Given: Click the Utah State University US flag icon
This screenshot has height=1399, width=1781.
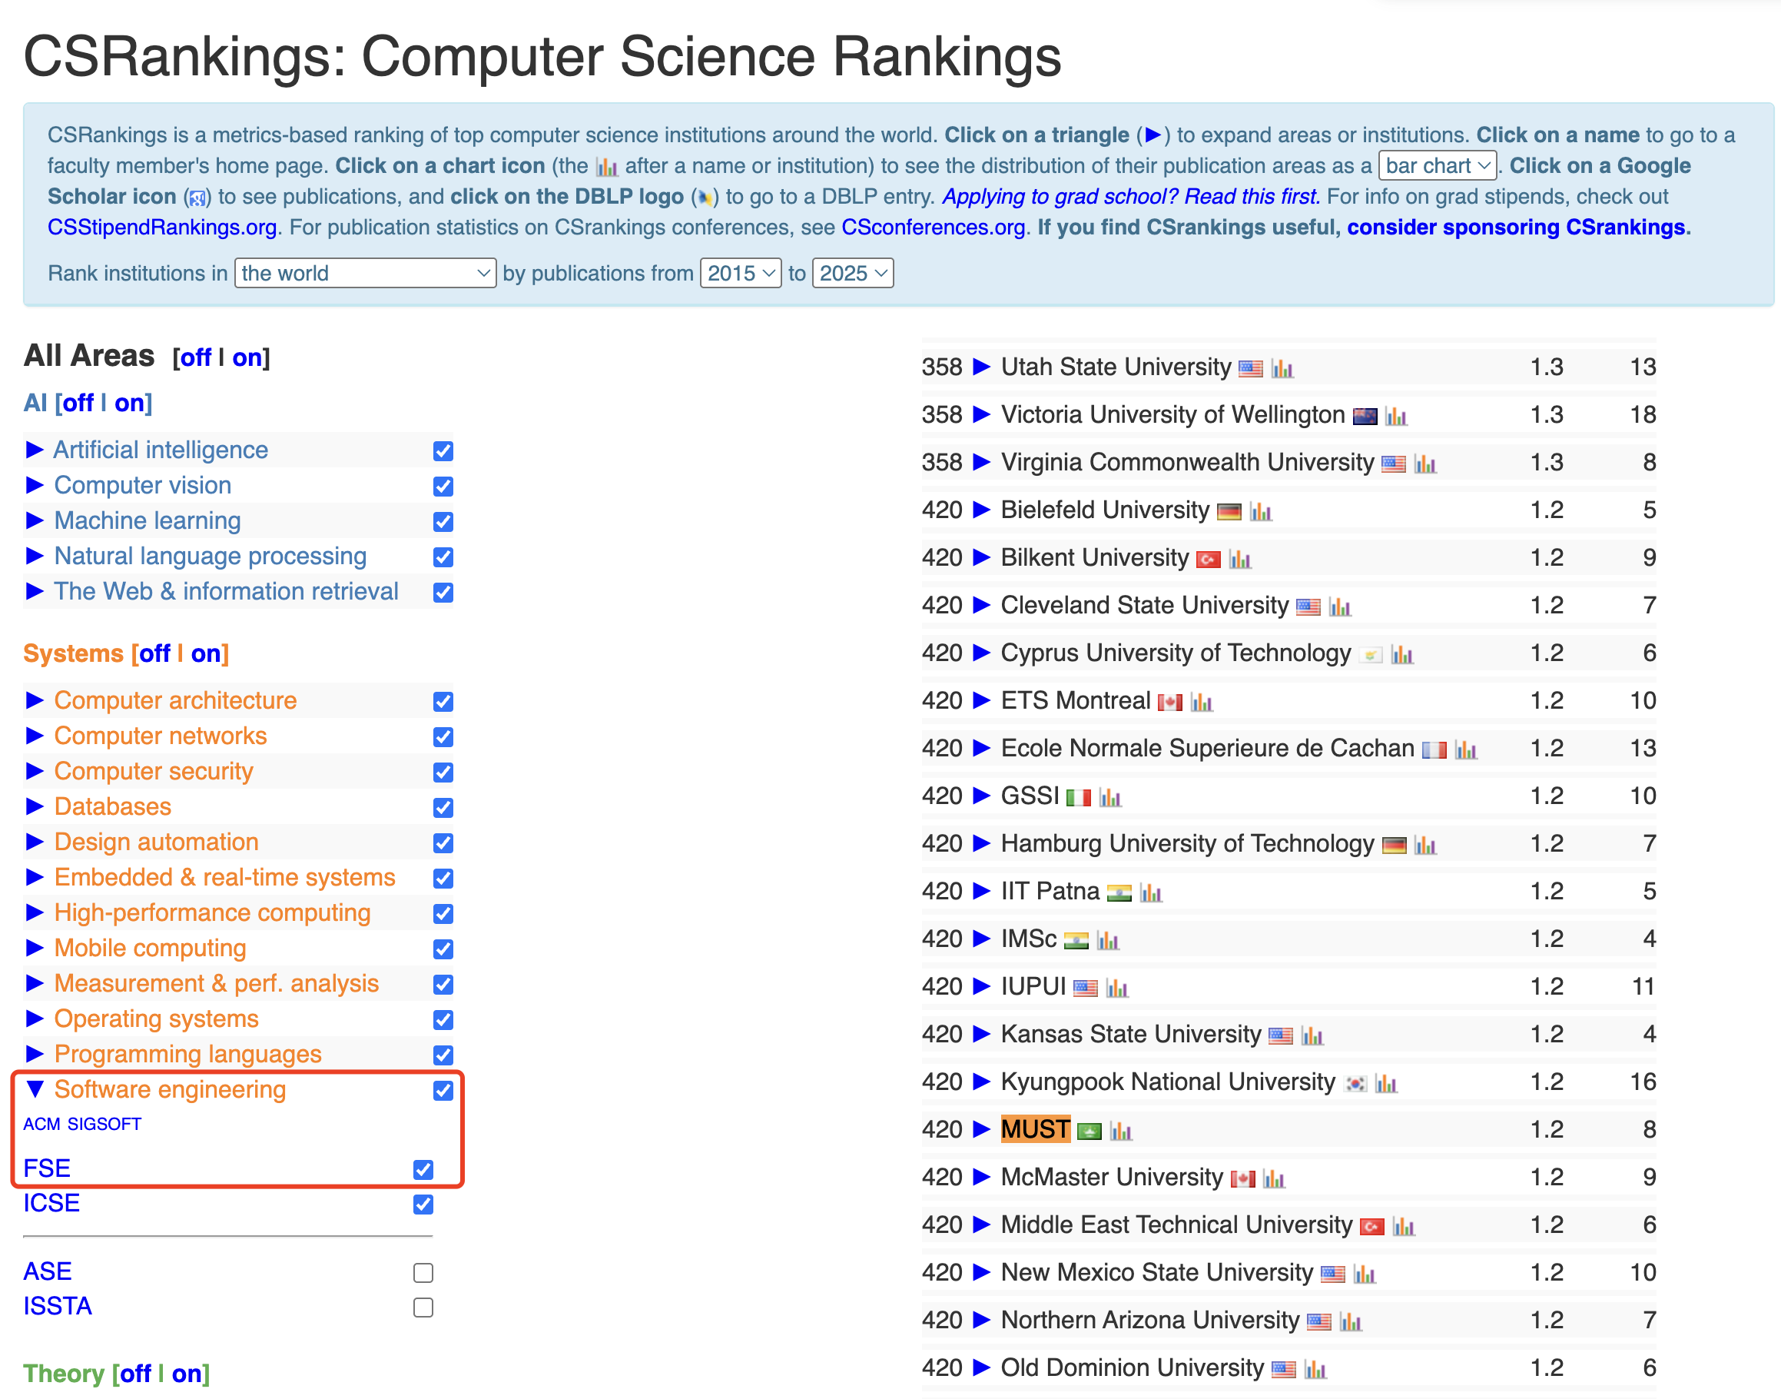Looking at the screenshot, I should (1250, 369).
